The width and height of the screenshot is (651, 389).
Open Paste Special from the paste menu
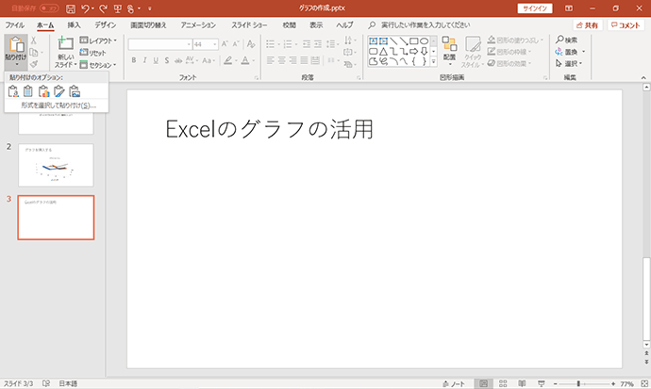[57, 105]
